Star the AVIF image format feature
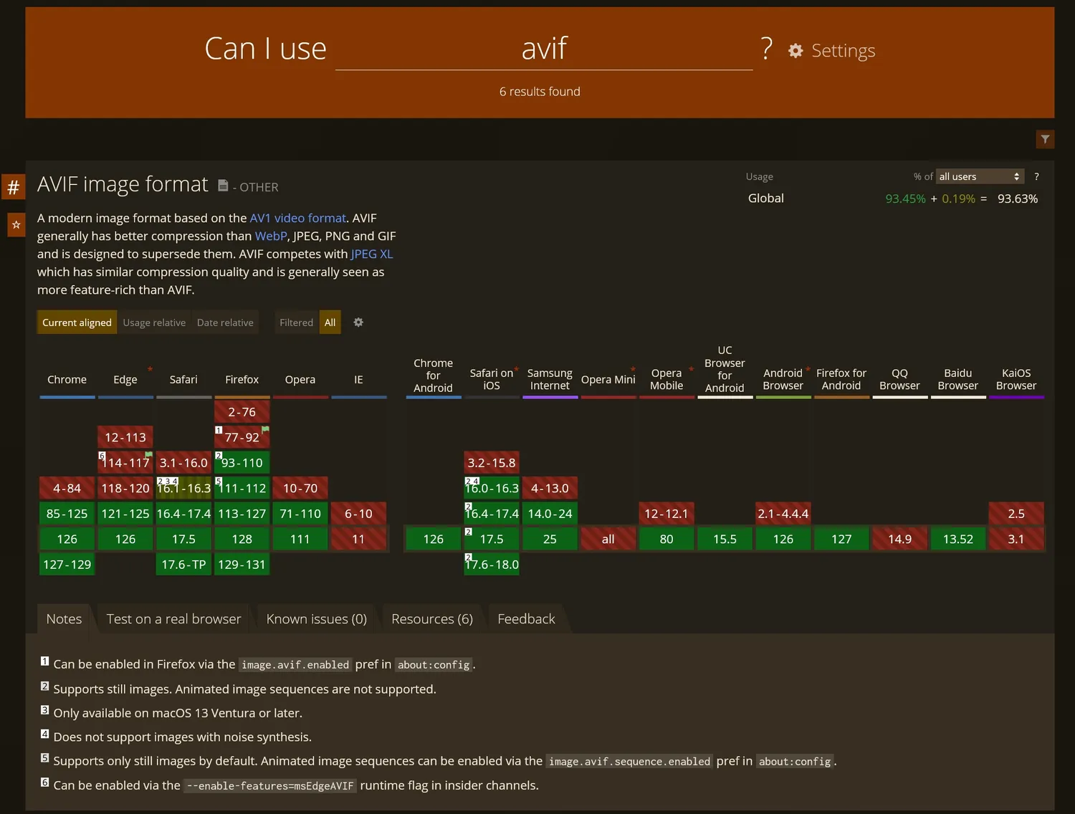Image resolution: width=1075 pixels, height=814 pixels. click(16, 225)
